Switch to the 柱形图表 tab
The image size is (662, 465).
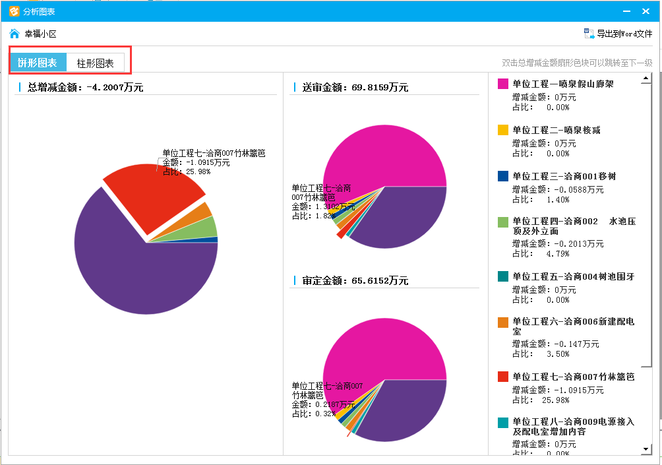point(95,63)
